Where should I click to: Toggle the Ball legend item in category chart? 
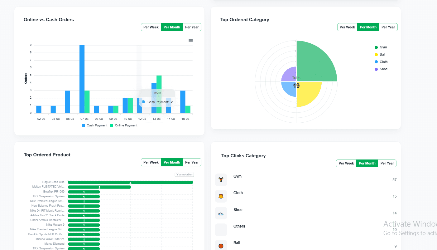tap(380, 55)
